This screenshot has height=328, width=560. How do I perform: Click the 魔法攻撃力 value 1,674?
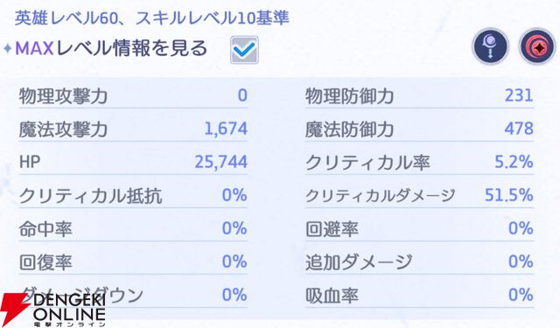click(x=226, y=129)
